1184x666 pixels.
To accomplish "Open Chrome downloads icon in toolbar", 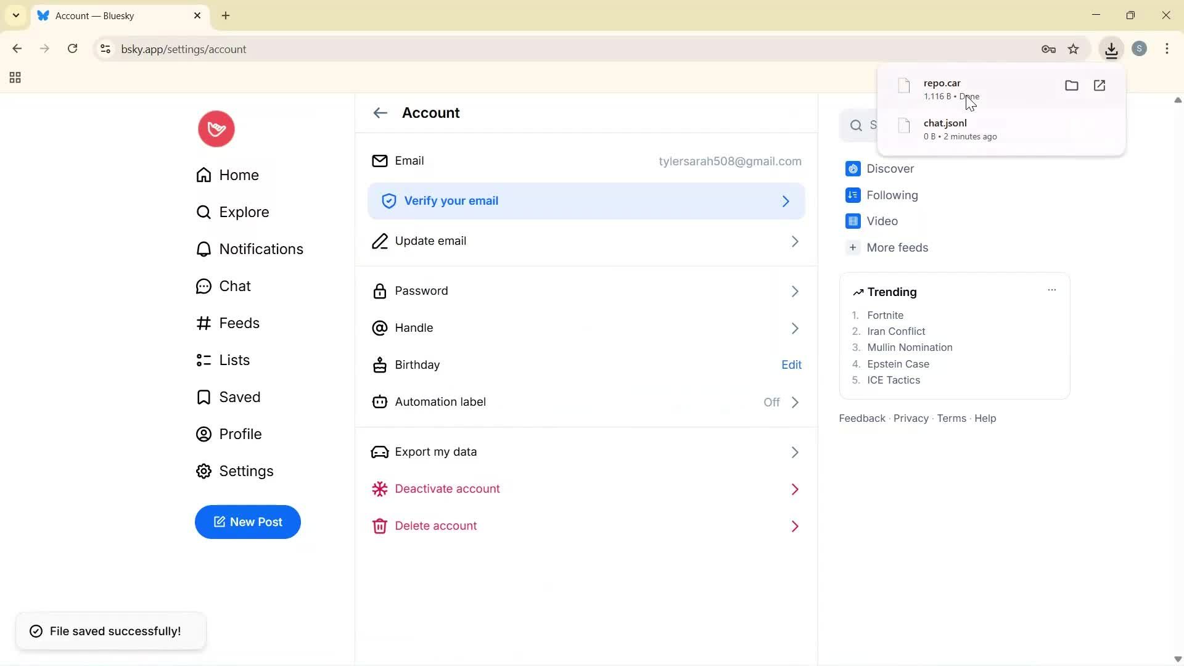I will tap(1111, 49).
